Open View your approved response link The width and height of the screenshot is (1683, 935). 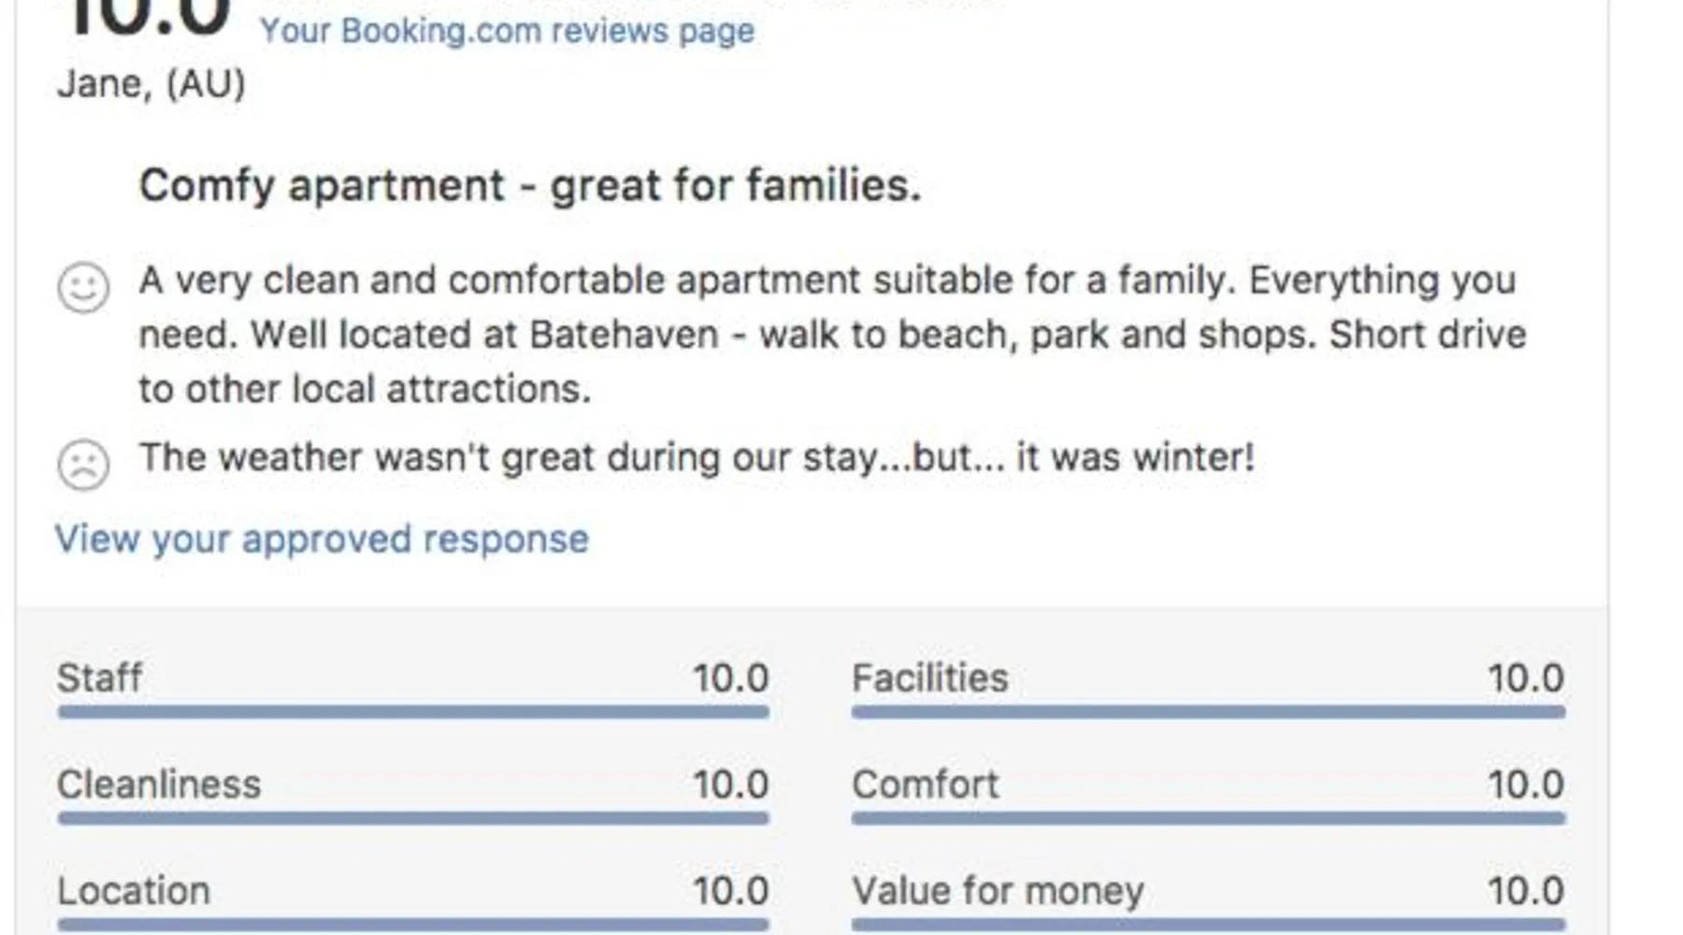point(322,539)
